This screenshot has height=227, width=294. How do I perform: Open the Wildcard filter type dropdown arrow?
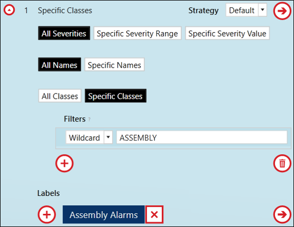(x=108, y=137)
